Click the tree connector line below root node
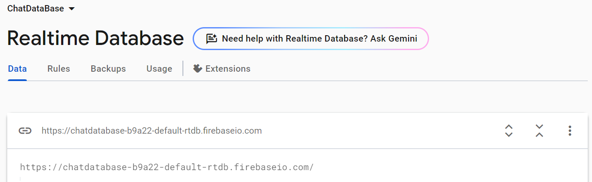 click(x=20, y=179)
